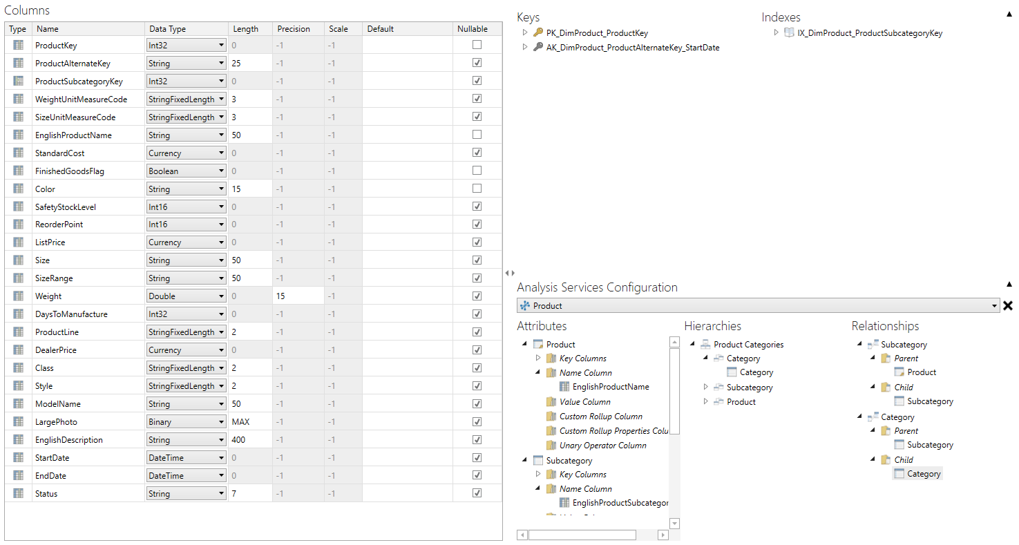Expand Key Columns under Product attribute
1019x545 pixels.
point(538,358)
